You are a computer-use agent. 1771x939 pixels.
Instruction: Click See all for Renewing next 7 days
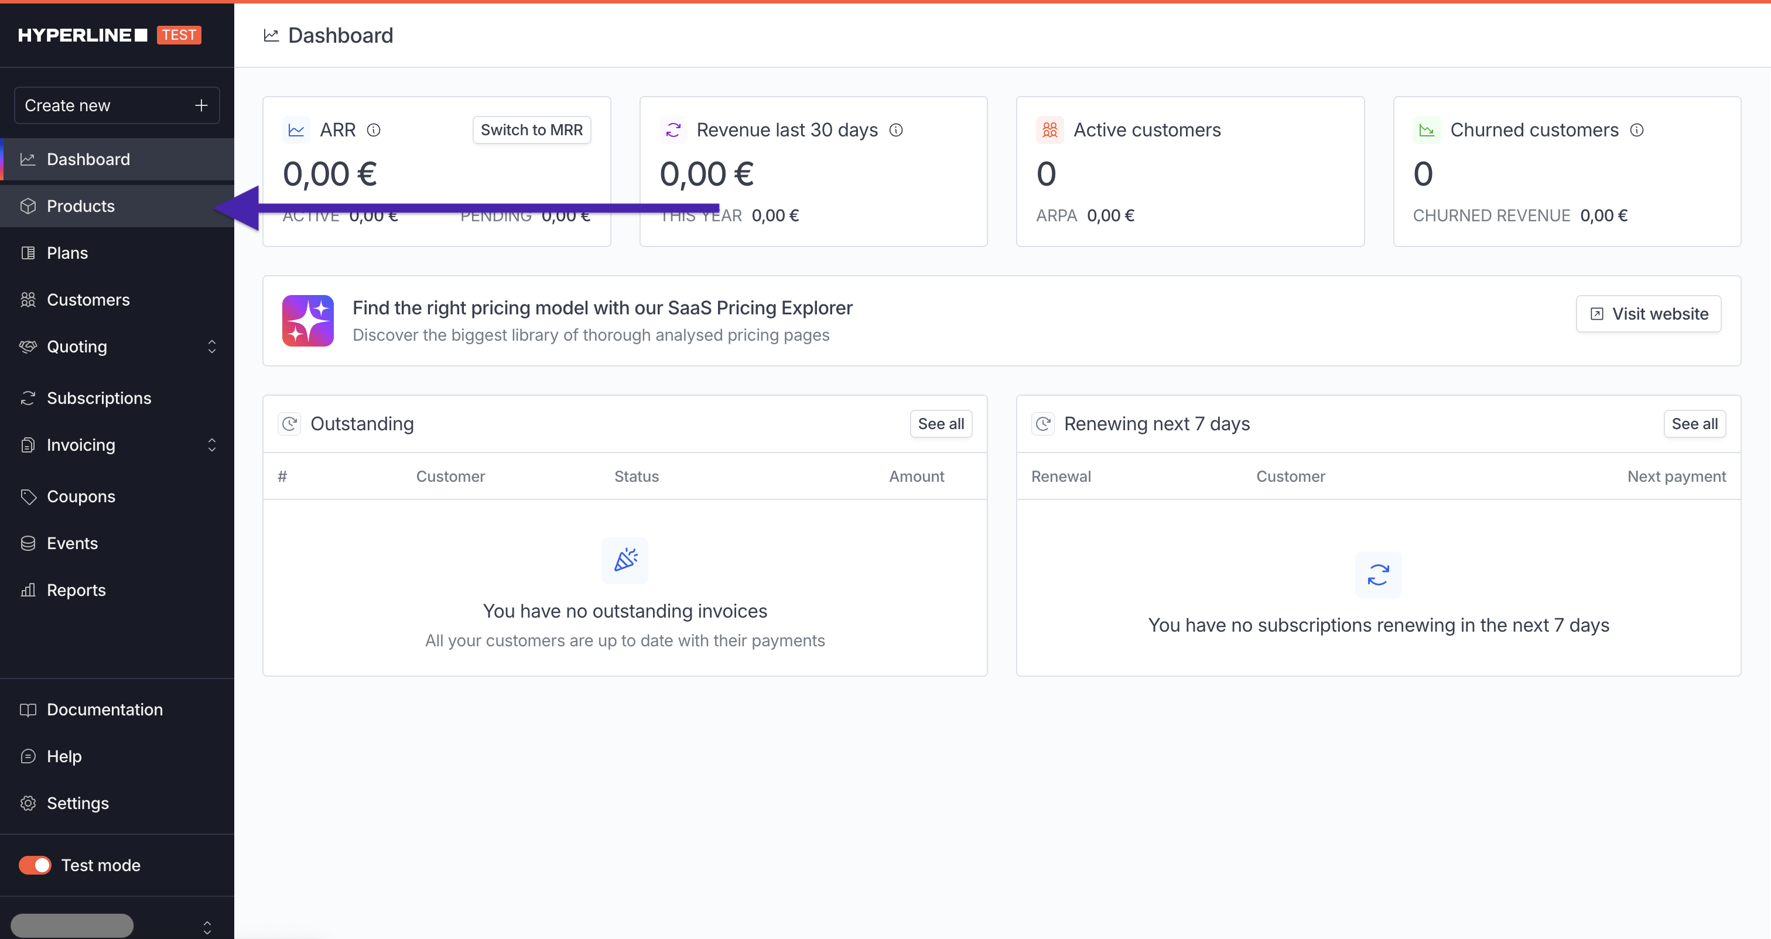1693,424
